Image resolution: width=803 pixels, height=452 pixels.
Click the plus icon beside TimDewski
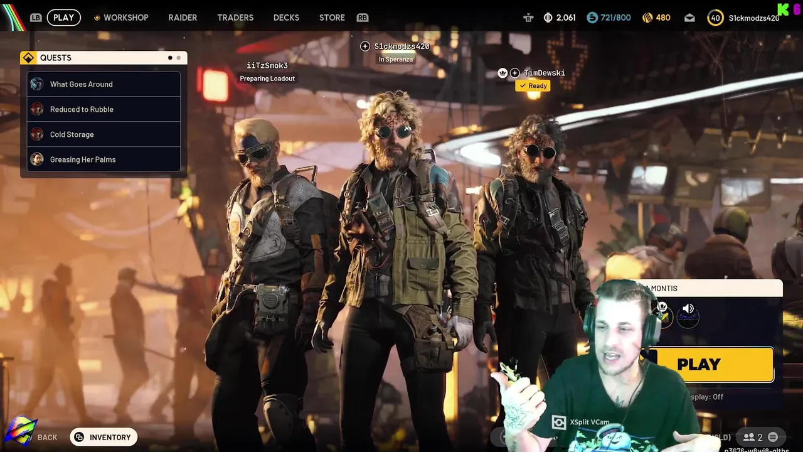(x=514, y=73)
